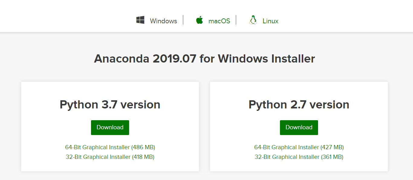Screen dimensions: 413x180
Task: Open the Linux installer tab
Action: point(270,21)
